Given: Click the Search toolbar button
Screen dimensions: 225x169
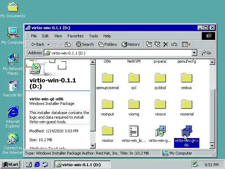Looking at the screenshot, I should 85,44.
